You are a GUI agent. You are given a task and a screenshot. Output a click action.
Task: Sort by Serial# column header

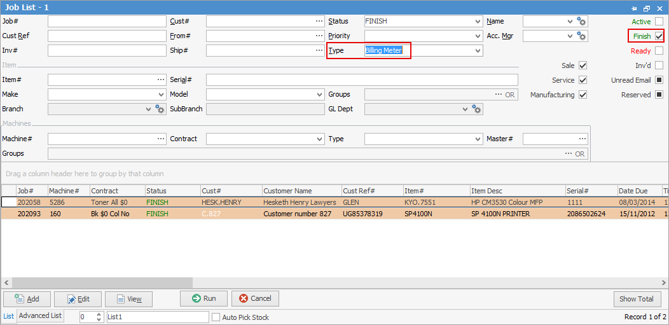(x=591, y=191)
